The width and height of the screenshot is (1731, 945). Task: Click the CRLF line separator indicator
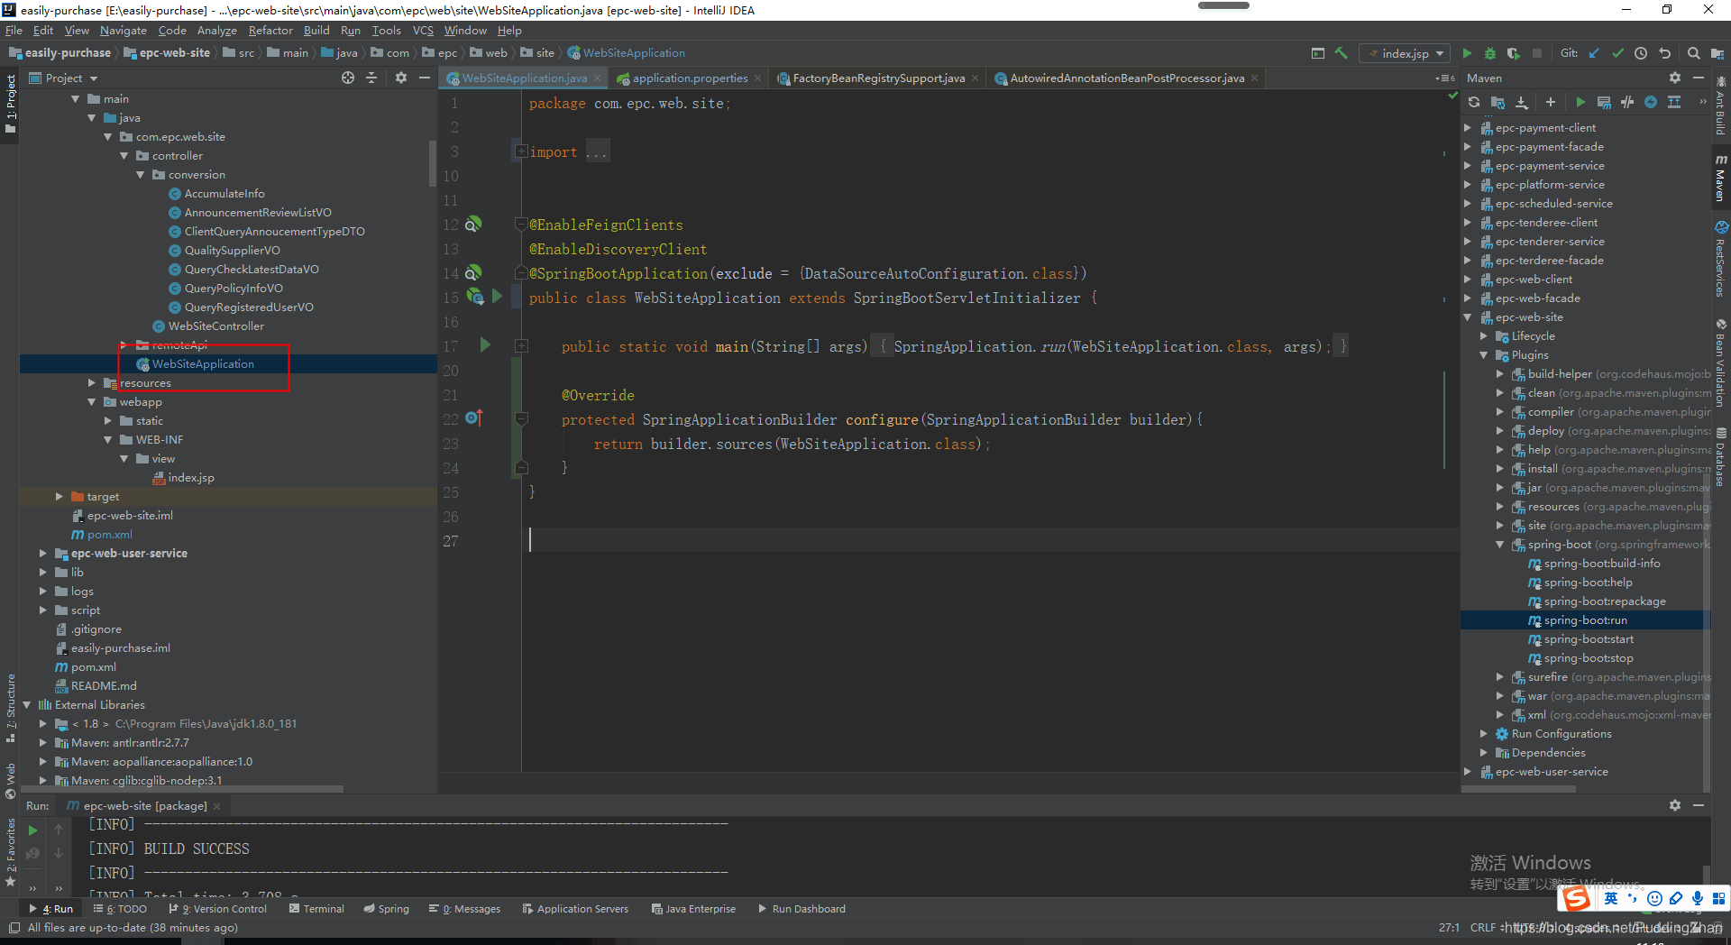1483,928
